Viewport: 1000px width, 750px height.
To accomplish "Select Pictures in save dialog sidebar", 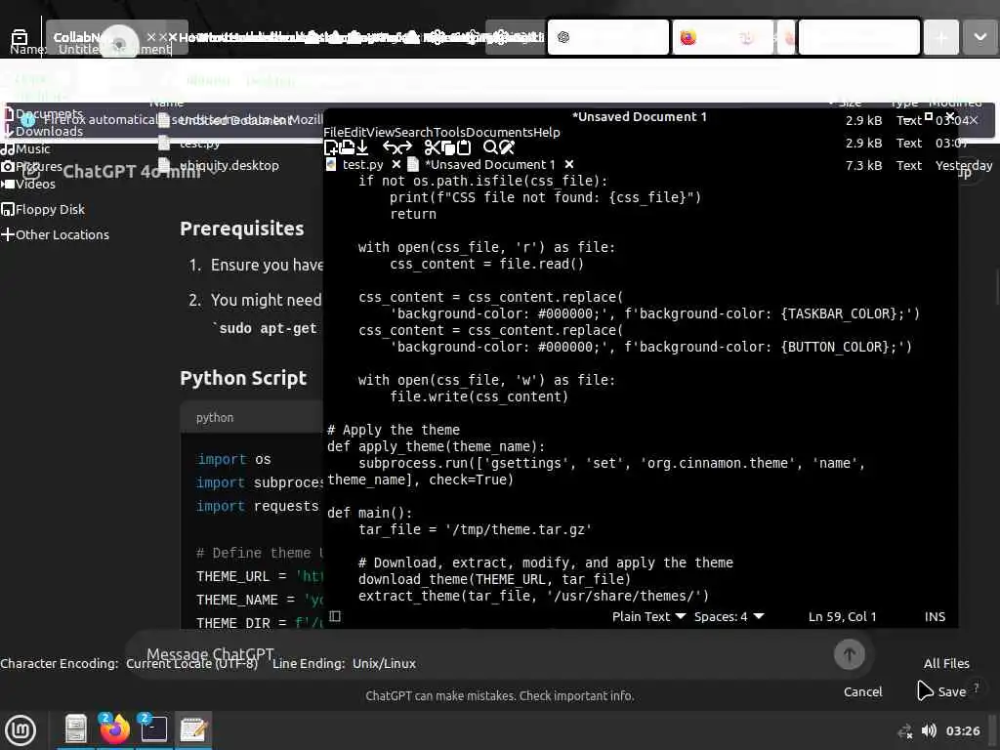I will (32, 166).
